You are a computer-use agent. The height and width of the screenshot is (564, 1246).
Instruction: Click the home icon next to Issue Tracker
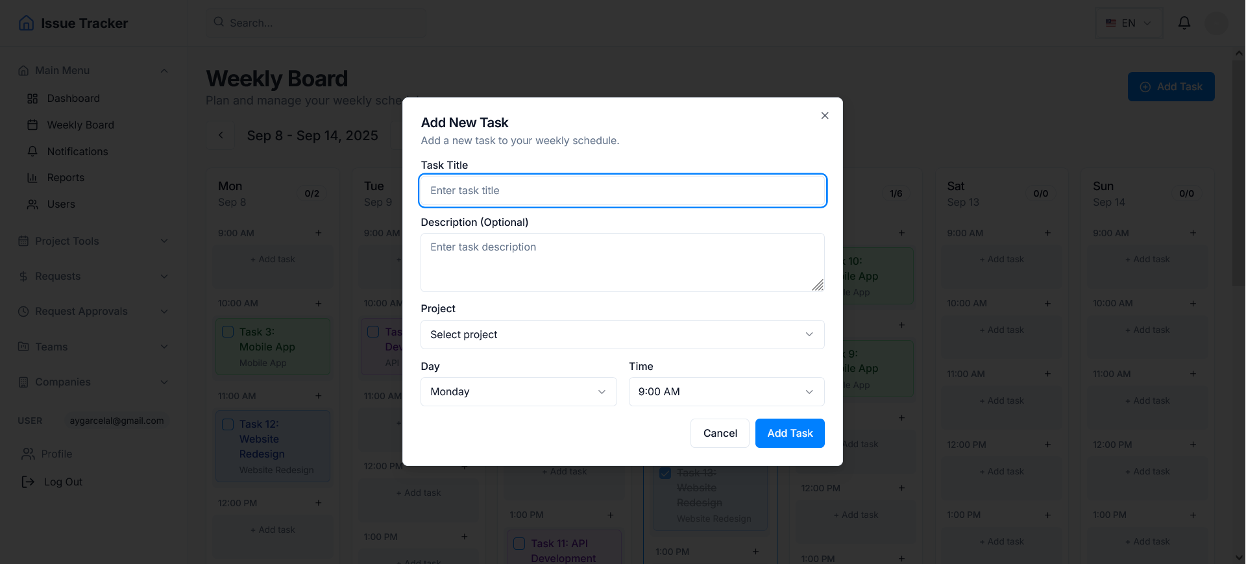[x=26, y=23]
